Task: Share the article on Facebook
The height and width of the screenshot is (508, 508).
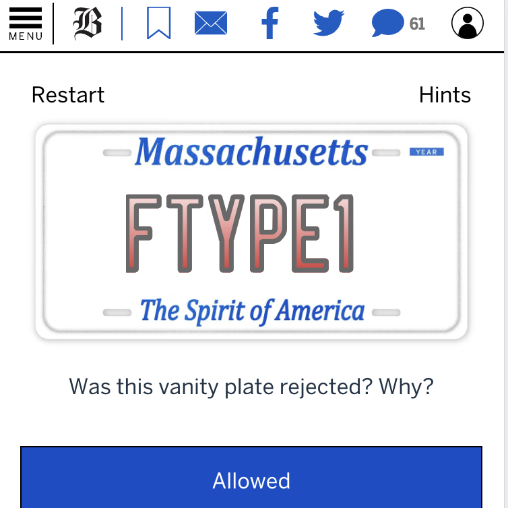Action: (x=269, y=24)
